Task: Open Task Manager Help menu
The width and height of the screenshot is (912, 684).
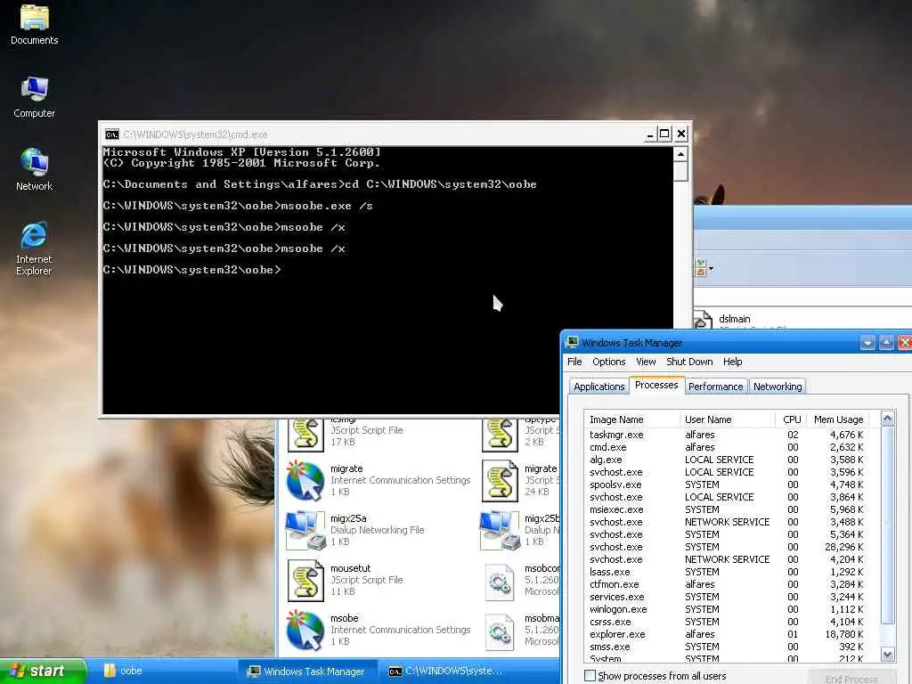Action: (732, 362)
